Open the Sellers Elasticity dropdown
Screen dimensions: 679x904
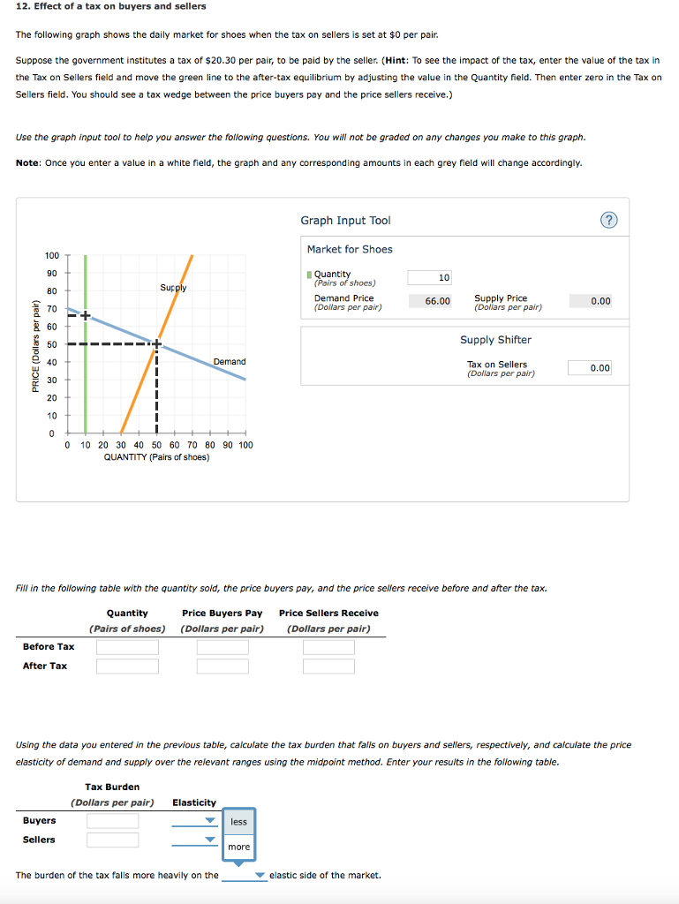pyautogui.click(x=194, y=840)
